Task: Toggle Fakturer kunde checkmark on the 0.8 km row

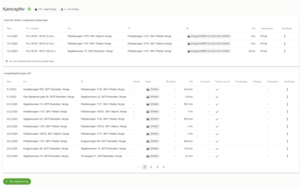Action: (217, 97)
